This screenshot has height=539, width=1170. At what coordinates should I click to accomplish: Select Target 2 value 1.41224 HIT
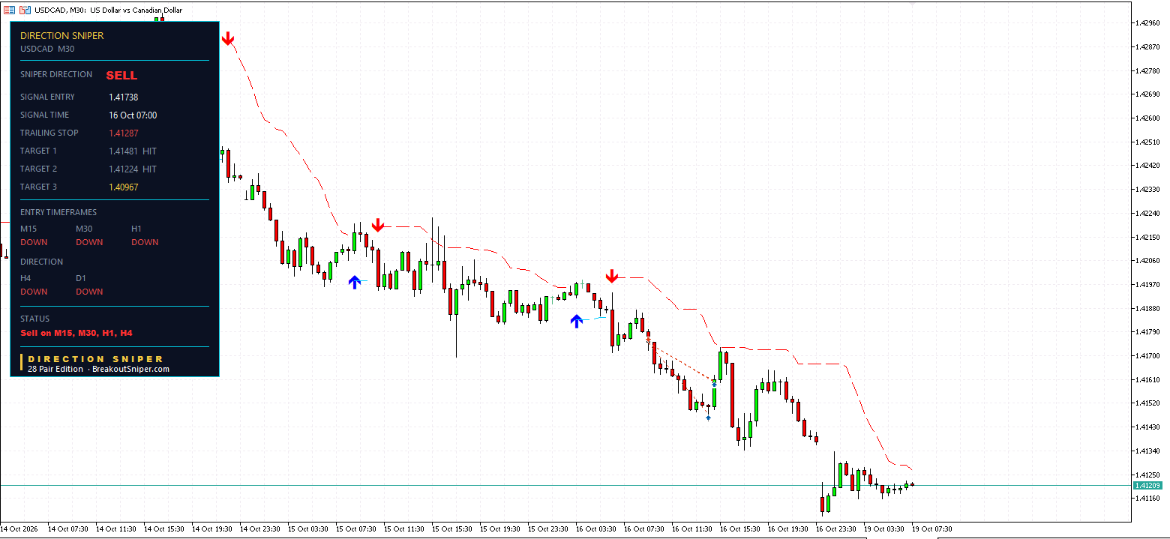tap(133, 169)
